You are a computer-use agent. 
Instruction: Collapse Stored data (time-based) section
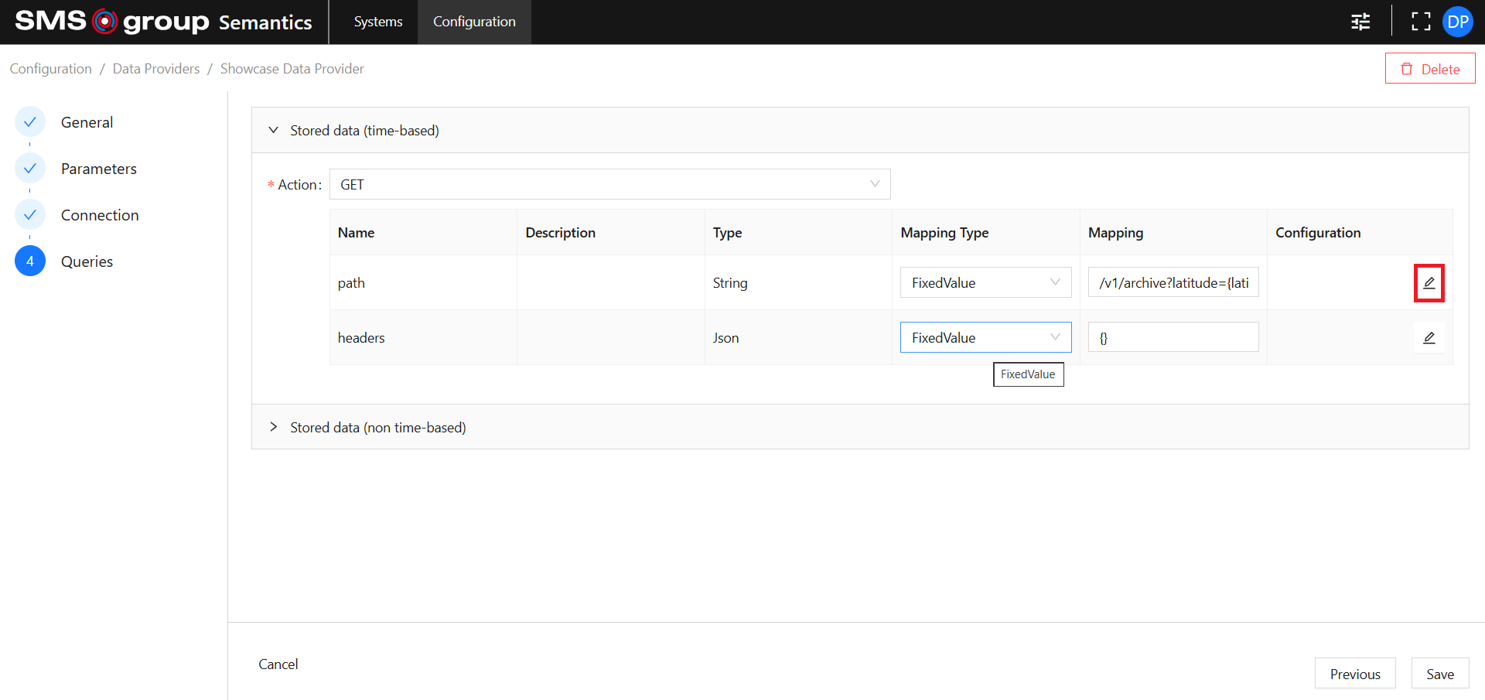coord(860,130)
